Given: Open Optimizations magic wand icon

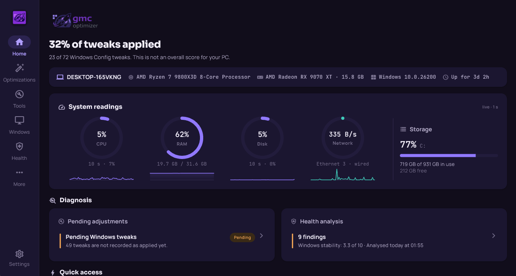Looking at the screenshot, I should point(19,68).
